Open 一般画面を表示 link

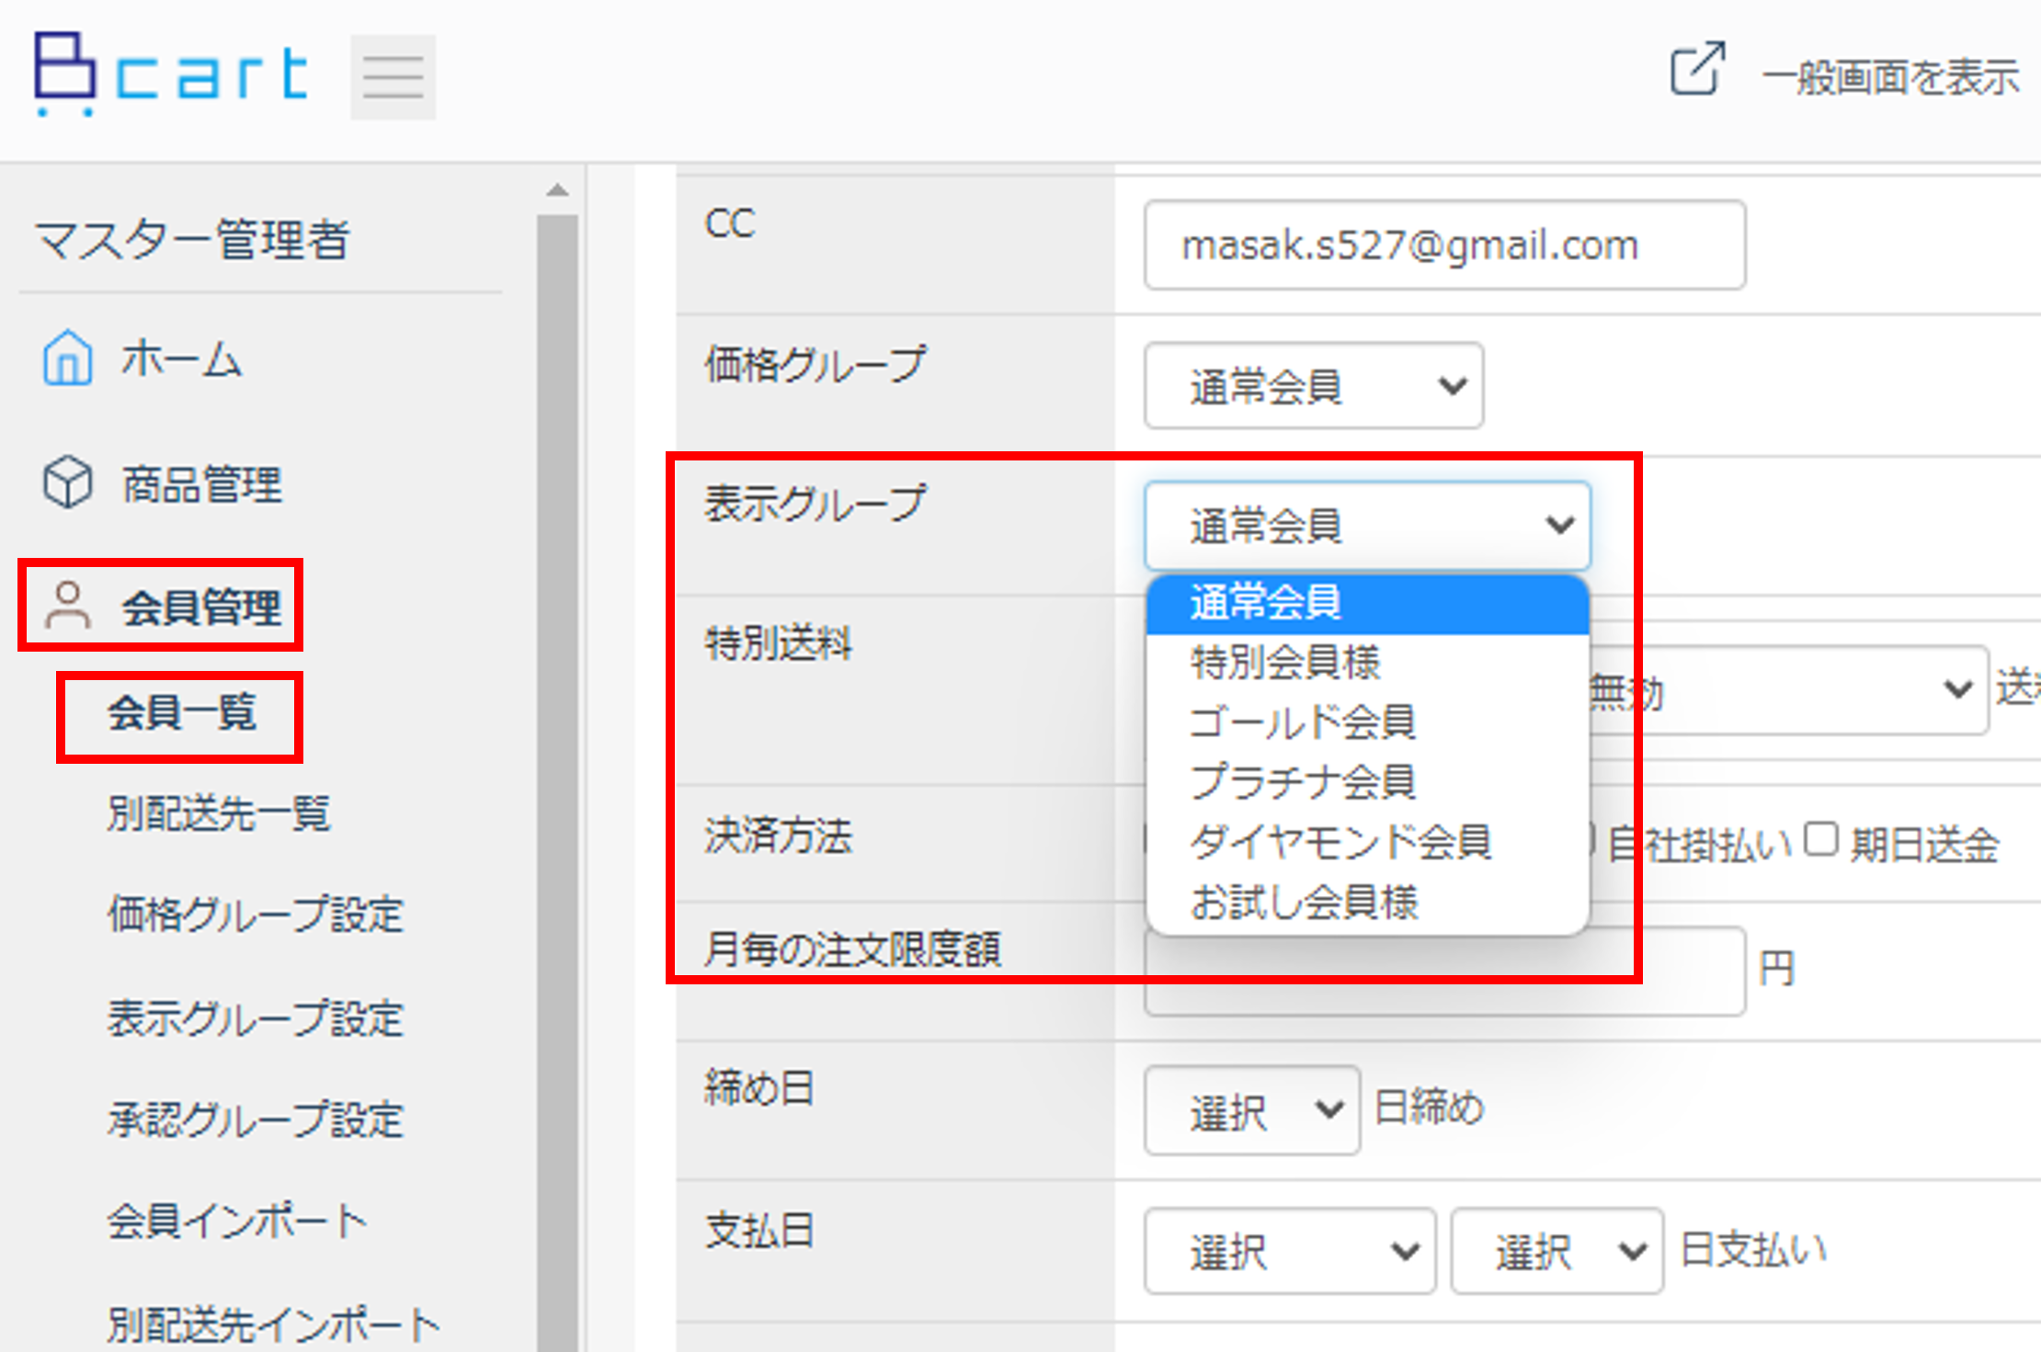pyautogui.click(x=1890, y=77)
